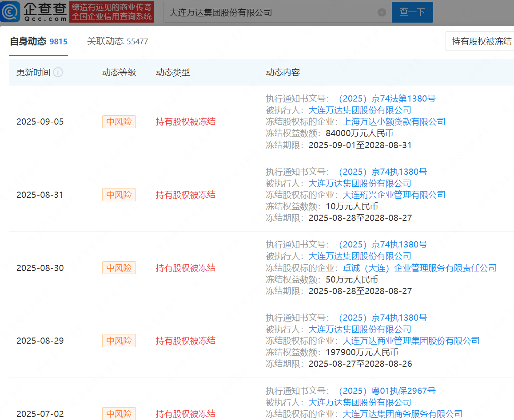Click the 更新时间 column header
Image resolution: width=514 pixels, height=420 pixels.
(x=33, y=72)
